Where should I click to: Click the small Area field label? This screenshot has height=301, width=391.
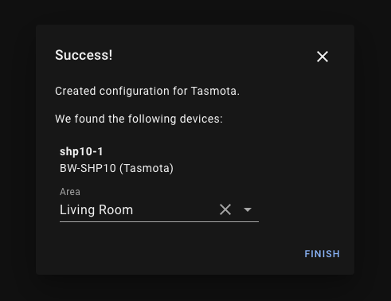tap(70, 192)
